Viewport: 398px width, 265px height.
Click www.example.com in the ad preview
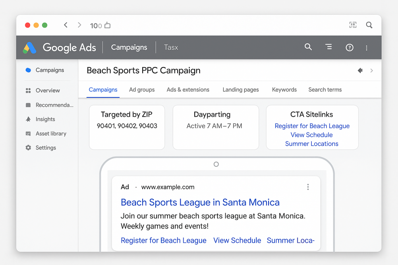click(x=168, y=187)
